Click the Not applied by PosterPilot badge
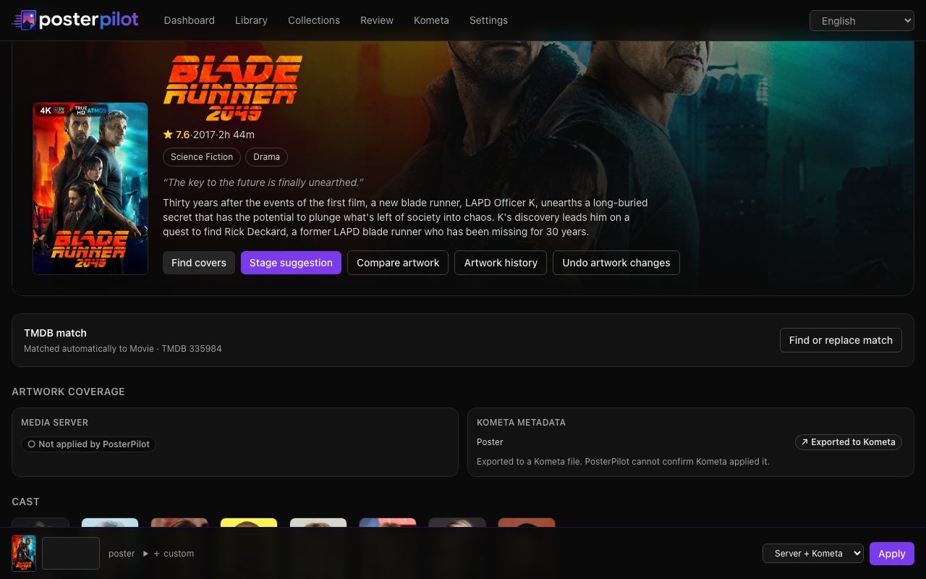The height and width of the screenshot is (579, 926). pos(88,444)
